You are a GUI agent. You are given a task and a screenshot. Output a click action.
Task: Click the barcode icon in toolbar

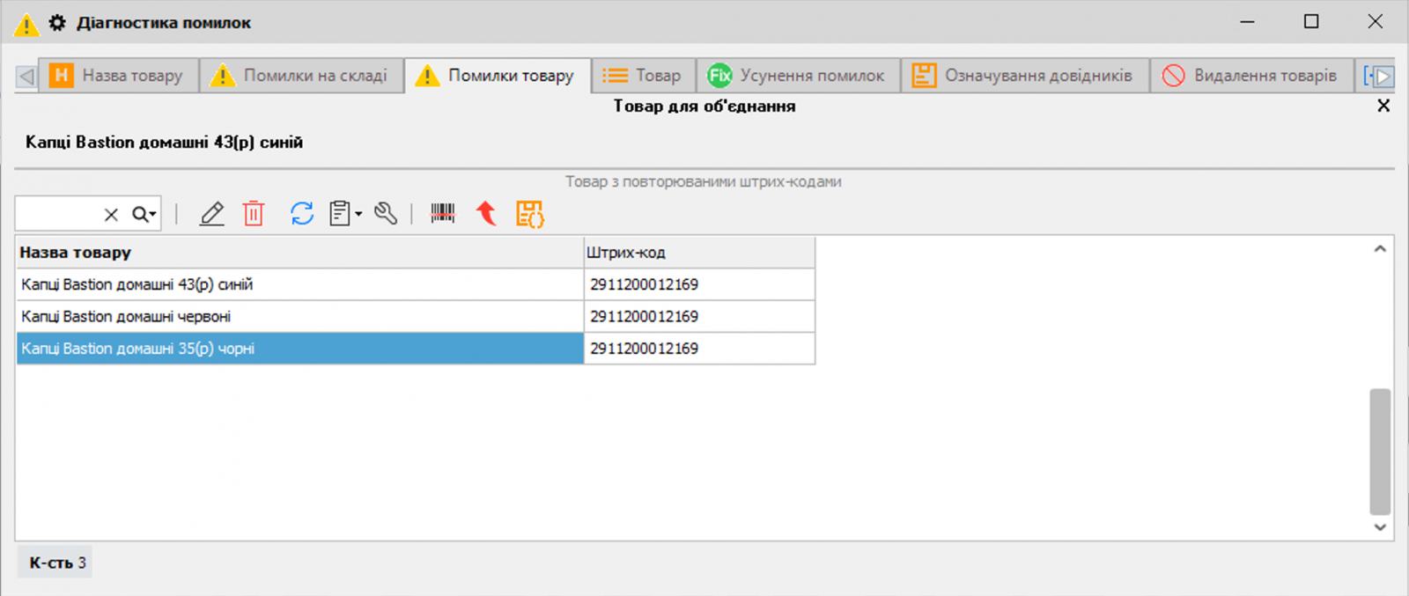pos(442,214)
